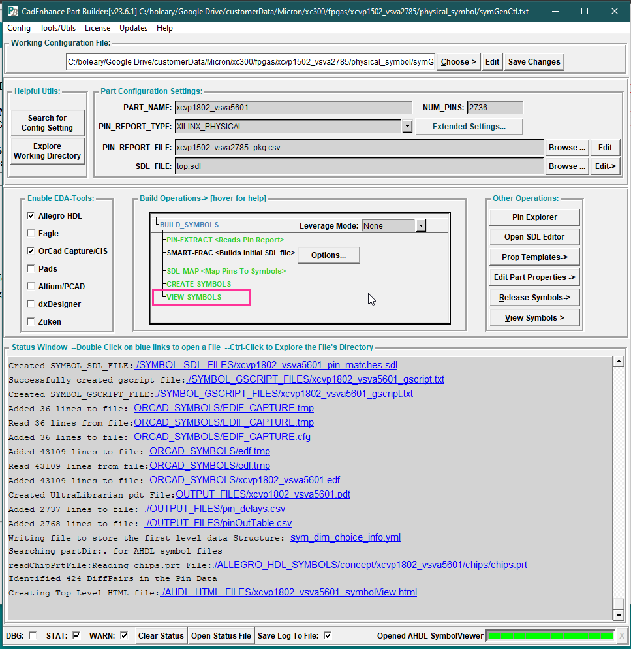Run PIN-EXTRACT Reads Pin Report step
Screen dimensions: 631x649
click(225, 240)
